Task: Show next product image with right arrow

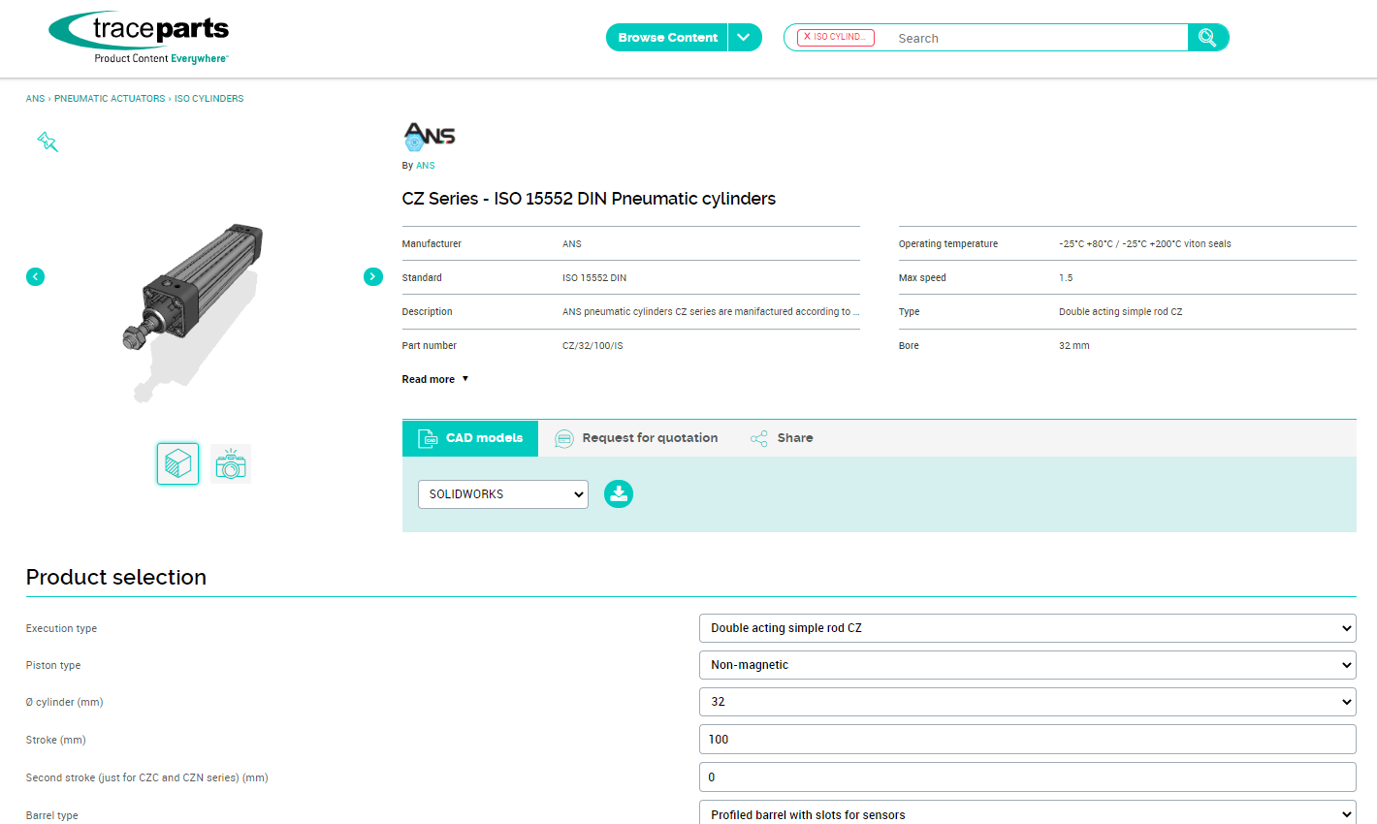Action: 372,277
